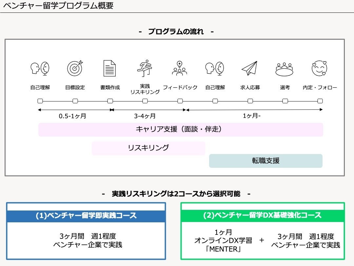Click the 自己理解 face profile icon
Viewport: 354px width, 266px height.
click(40, 68)
